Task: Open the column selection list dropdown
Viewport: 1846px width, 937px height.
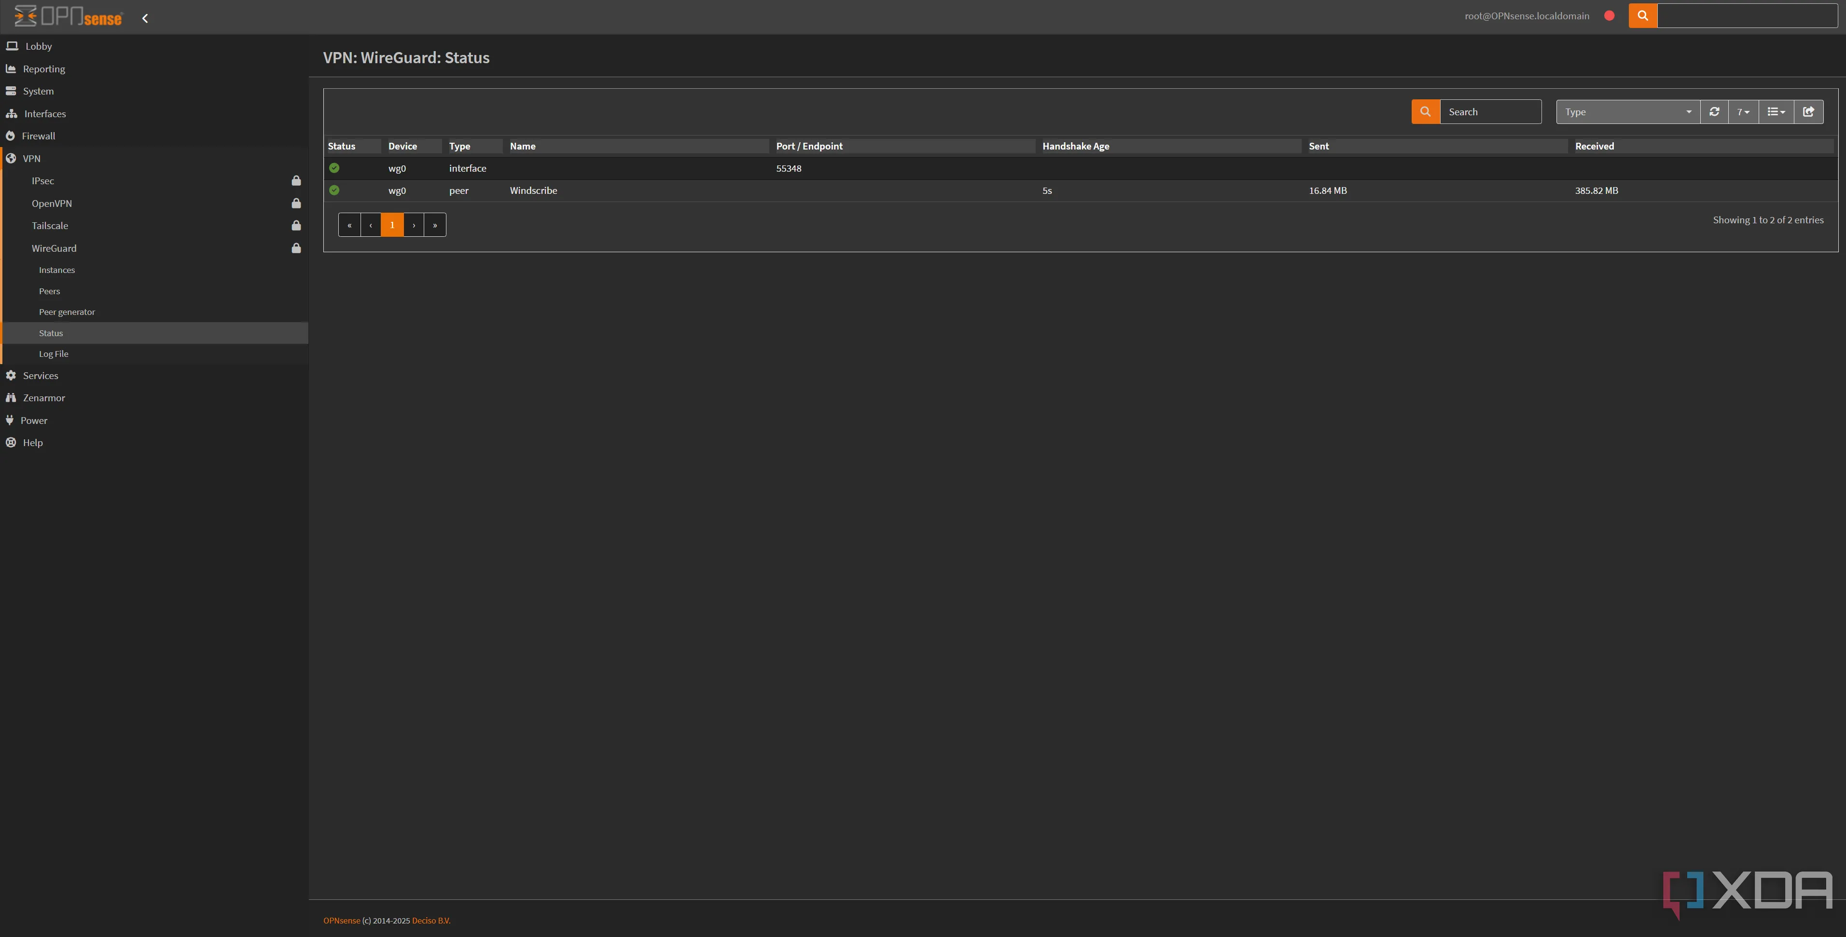Action: click(1776, 112)
